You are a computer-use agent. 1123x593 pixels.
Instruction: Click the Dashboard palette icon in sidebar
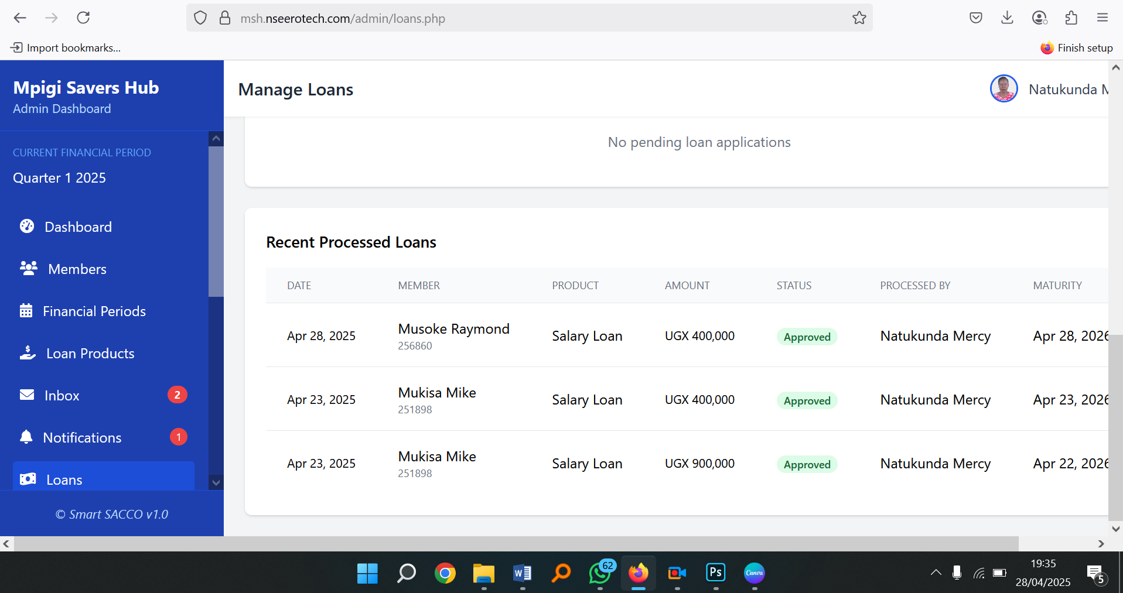coord(27,226)
